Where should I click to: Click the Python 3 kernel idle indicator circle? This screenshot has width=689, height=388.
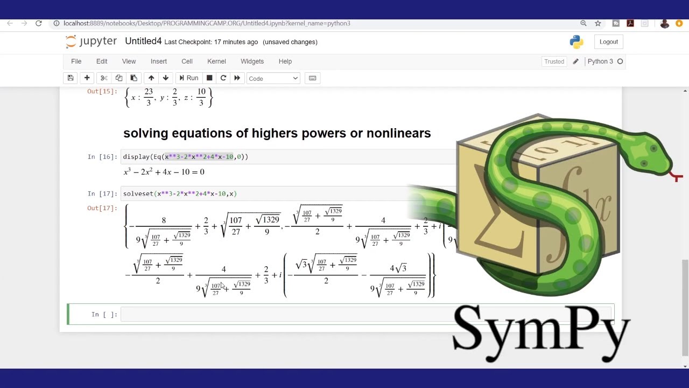(x=620, y=61)
